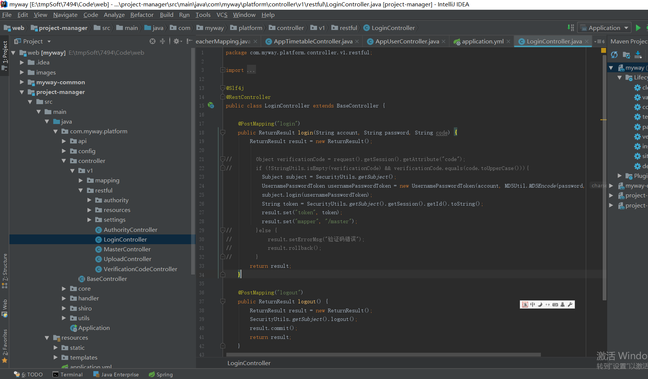Run the Application configuration
648x379 pixels.
point(638,28)
